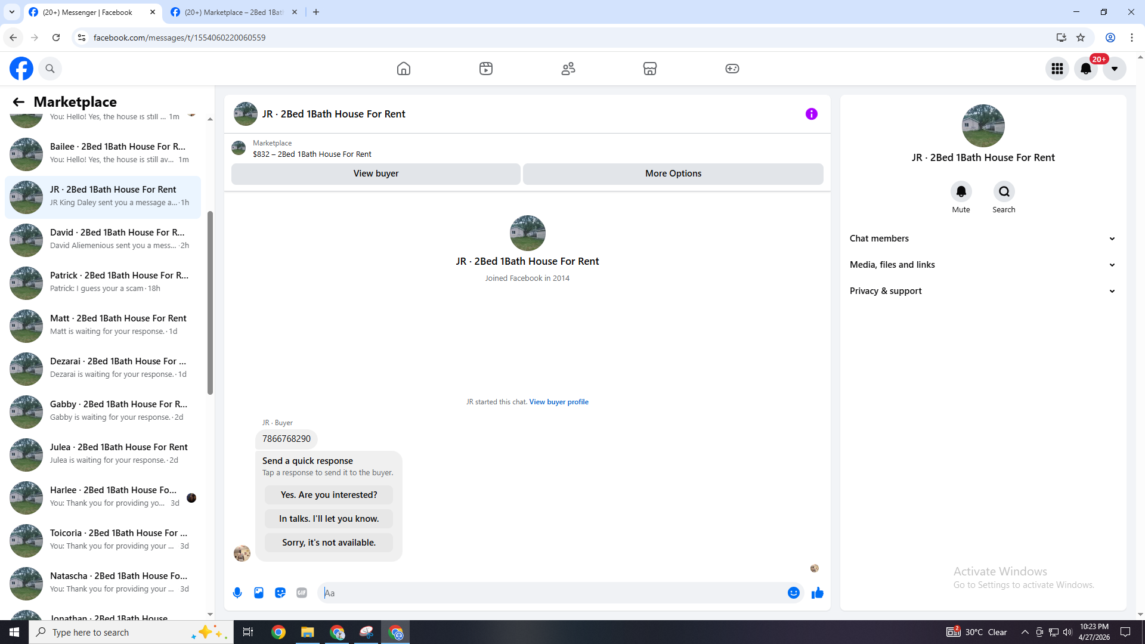Viewport: 1145px width, 644px height.
Task: Open Toicoria's conversation in the list
Action: [x=103, y=540]
